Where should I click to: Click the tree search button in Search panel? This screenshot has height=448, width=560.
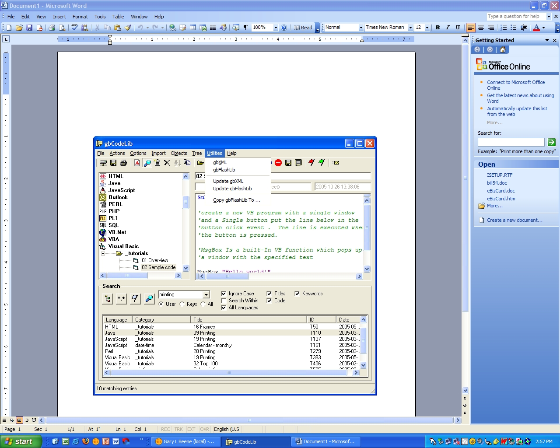point(108,298)
